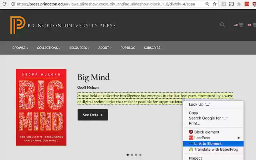Bookmark this page with the star icon
Screen dimensions: 256x160
click(214, 4)
